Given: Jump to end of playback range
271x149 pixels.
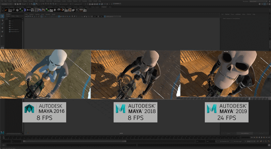Looking at the screenshot, I should [x=269, y=137].
